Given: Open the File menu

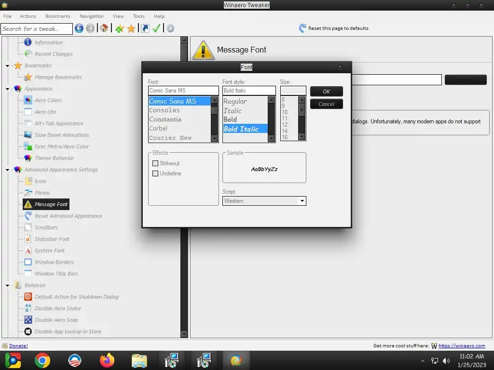Looking at the screenshot, I should (x=7, y=16).
